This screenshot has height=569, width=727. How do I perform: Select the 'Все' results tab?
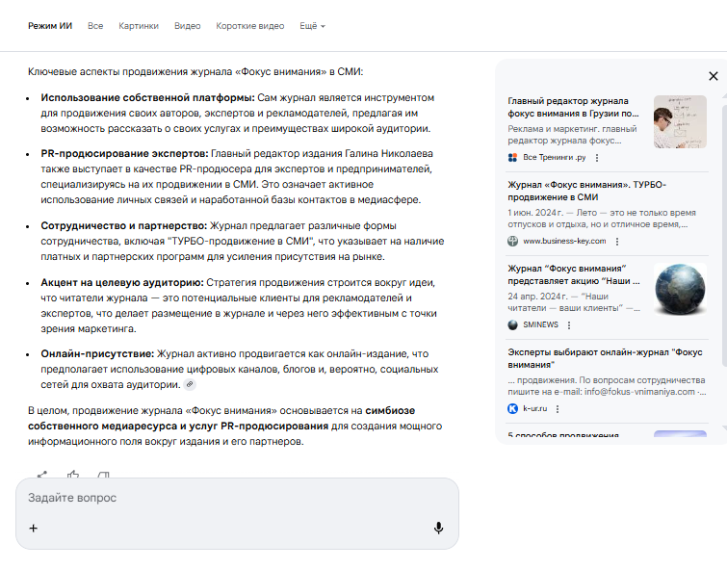tap(95, 26)
